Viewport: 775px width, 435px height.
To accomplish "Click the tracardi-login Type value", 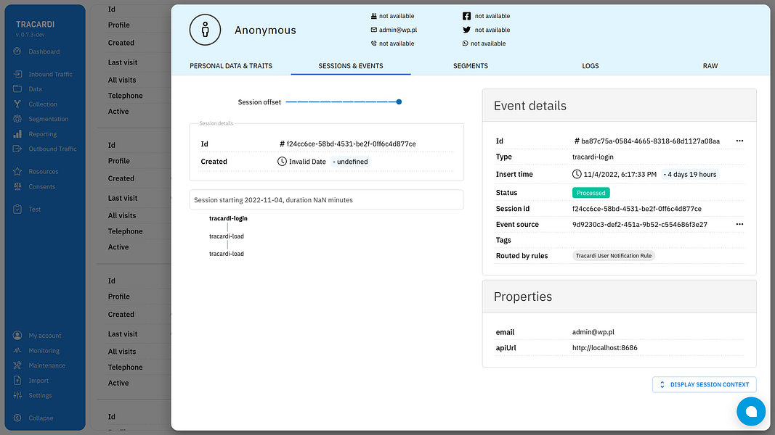I will [x=593, y=157].
